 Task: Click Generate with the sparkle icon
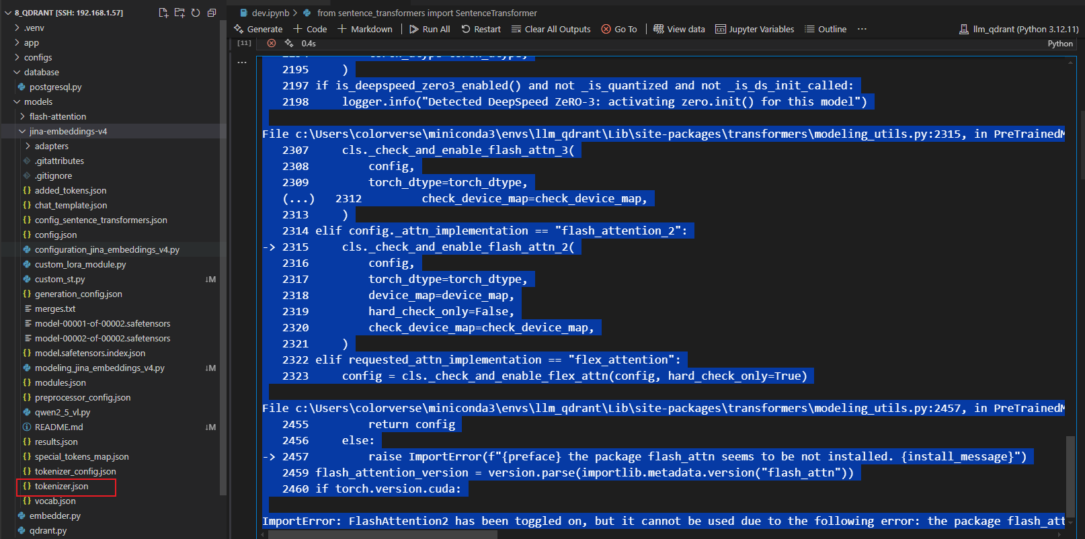point(258,29)
